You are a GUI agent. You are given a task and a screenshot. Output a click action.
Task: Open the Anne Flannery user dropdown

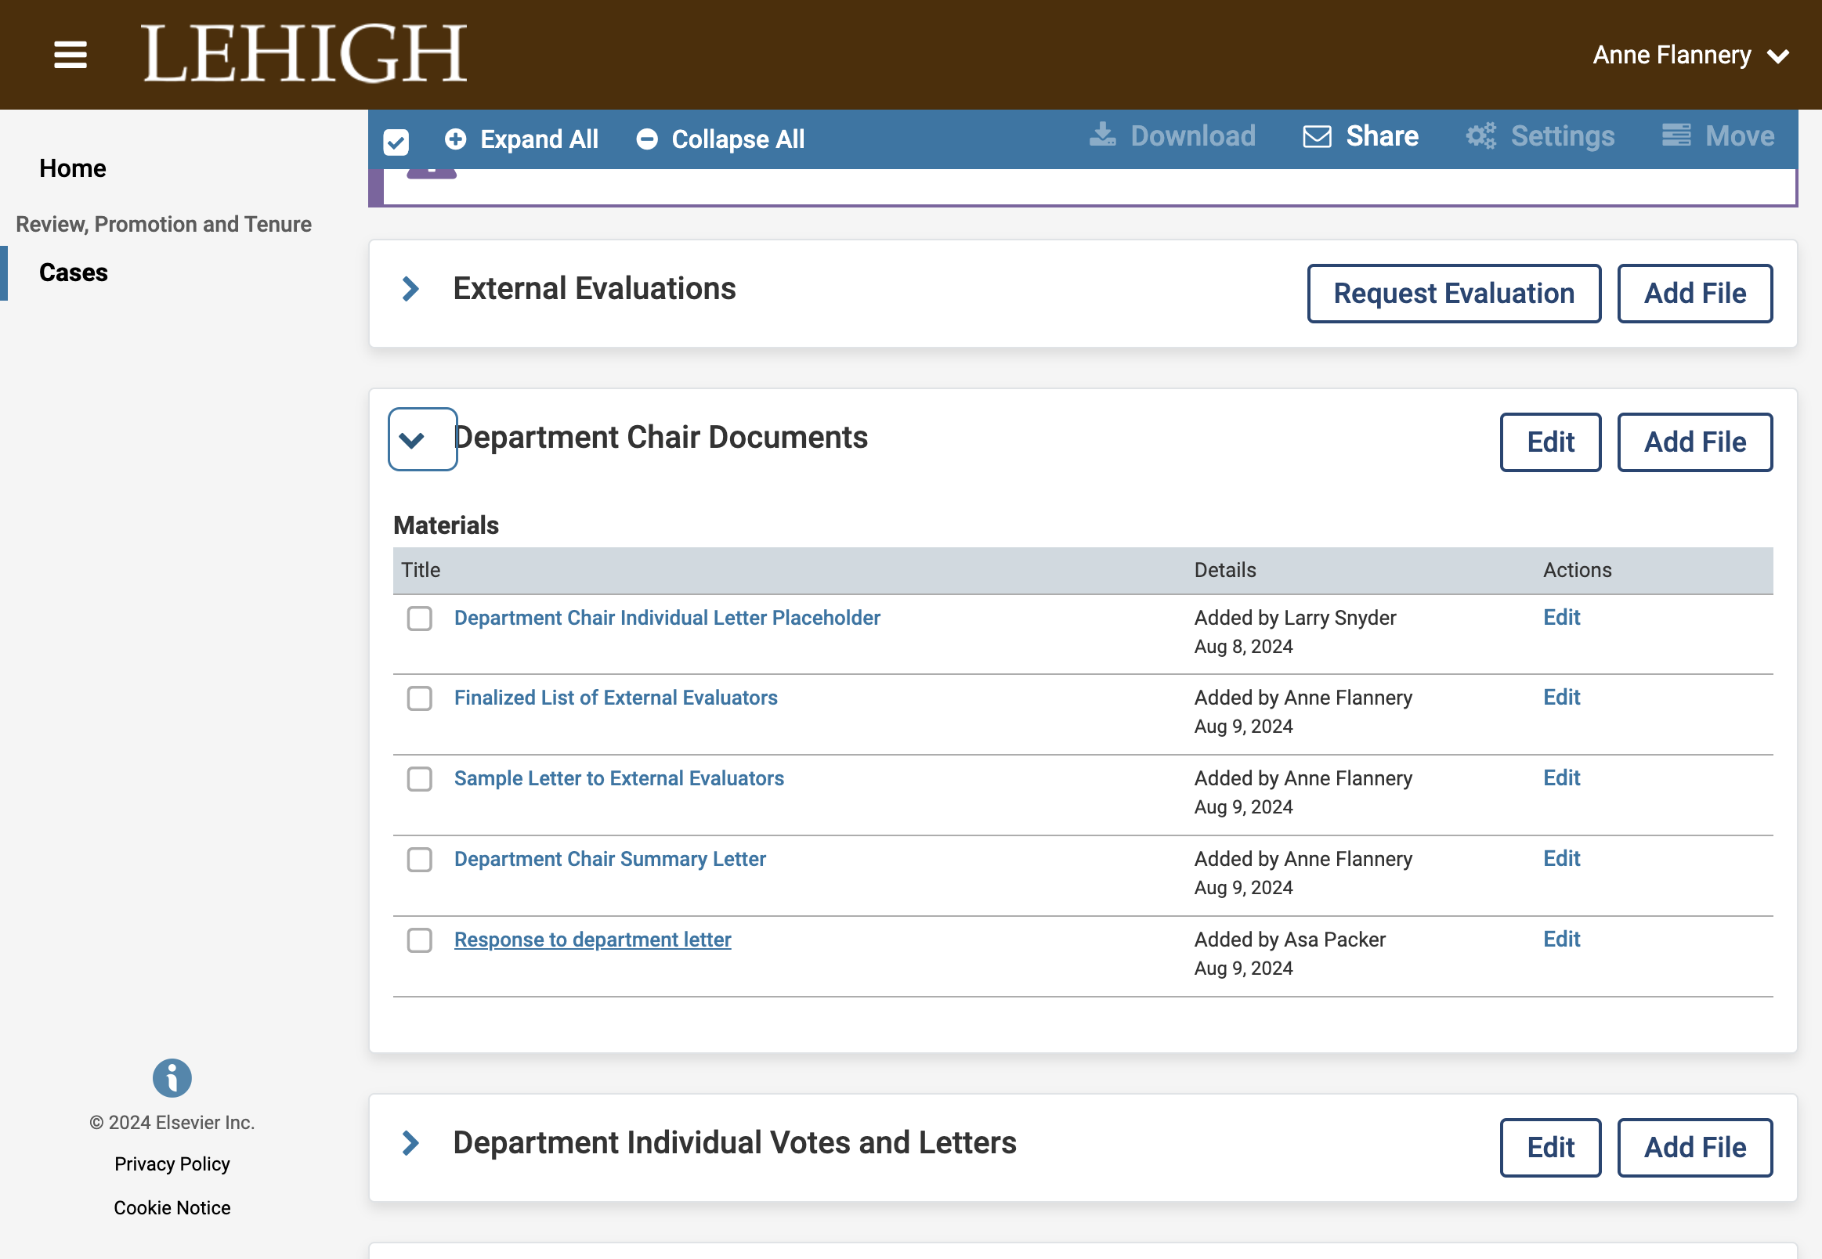(1690, 56)
